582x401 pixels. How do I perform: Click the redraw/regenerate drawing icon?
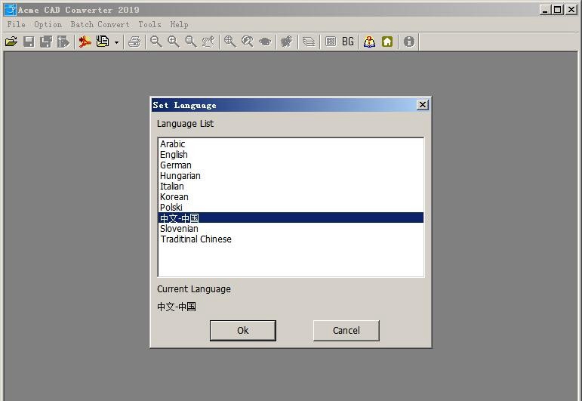(287, 42)
